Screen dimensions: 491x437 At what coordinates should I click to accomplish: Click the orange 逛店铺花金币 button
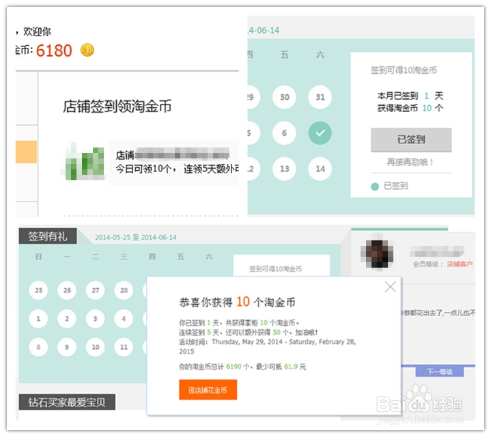click(x=208, y=390)
